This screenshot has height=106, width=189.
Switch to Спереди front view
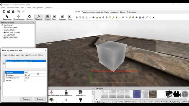coord(62,17)
